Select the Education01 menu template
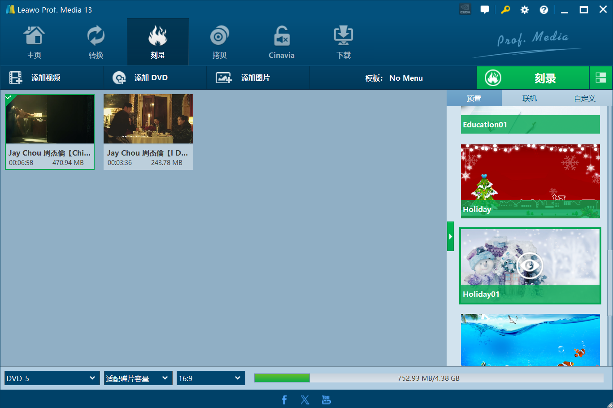This screenshot has width=613, height=408. (x=530, y=121)
